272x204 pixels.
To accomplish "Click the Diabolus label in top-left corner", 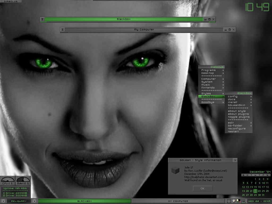I will coord(11,1).
